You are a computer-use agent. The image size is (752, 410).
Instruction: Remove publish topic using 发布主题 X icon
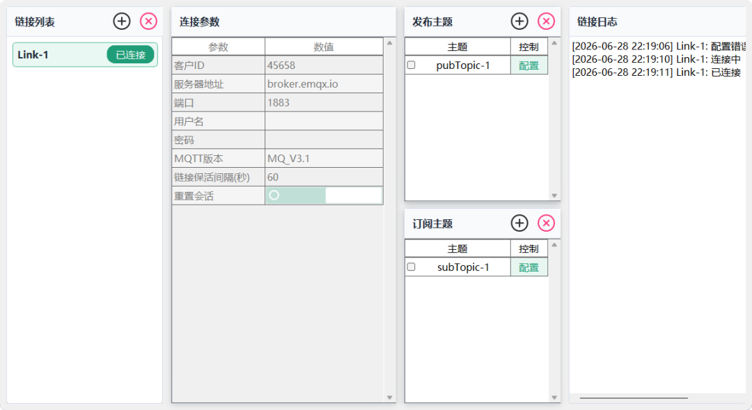click(547, 21)
